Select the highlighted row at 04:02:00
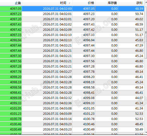 click(72, 9)
